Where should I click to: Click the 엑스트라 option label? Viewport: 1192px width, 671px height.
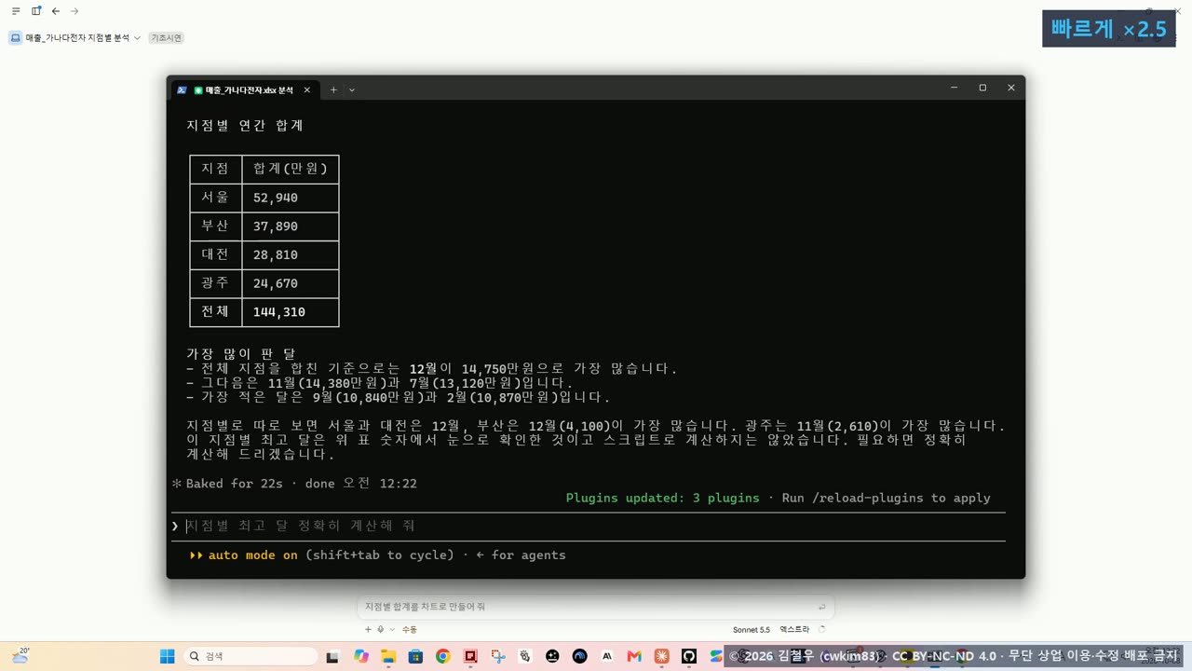794,630
